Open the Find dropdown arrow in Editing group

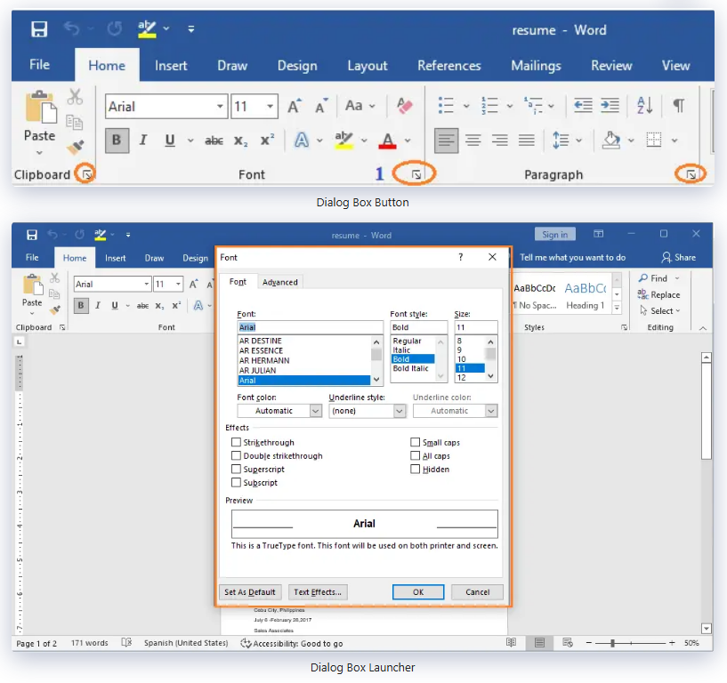pyautogui.click(x=677, y=278)
